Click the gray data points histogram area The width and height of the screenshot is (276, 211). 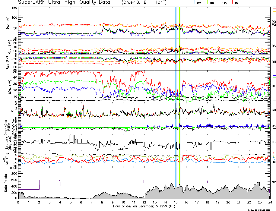pos(181,193)
